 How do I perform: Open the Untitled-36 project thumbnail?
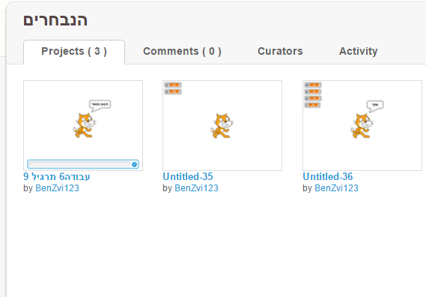(x=362, y=125)
